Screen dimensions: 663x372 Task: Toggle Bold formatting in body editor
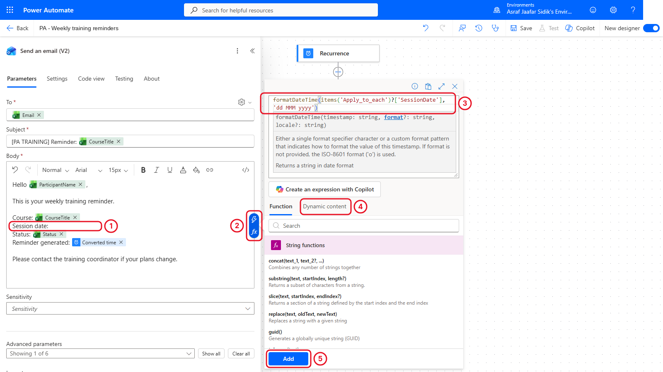(x=143, y=170)
